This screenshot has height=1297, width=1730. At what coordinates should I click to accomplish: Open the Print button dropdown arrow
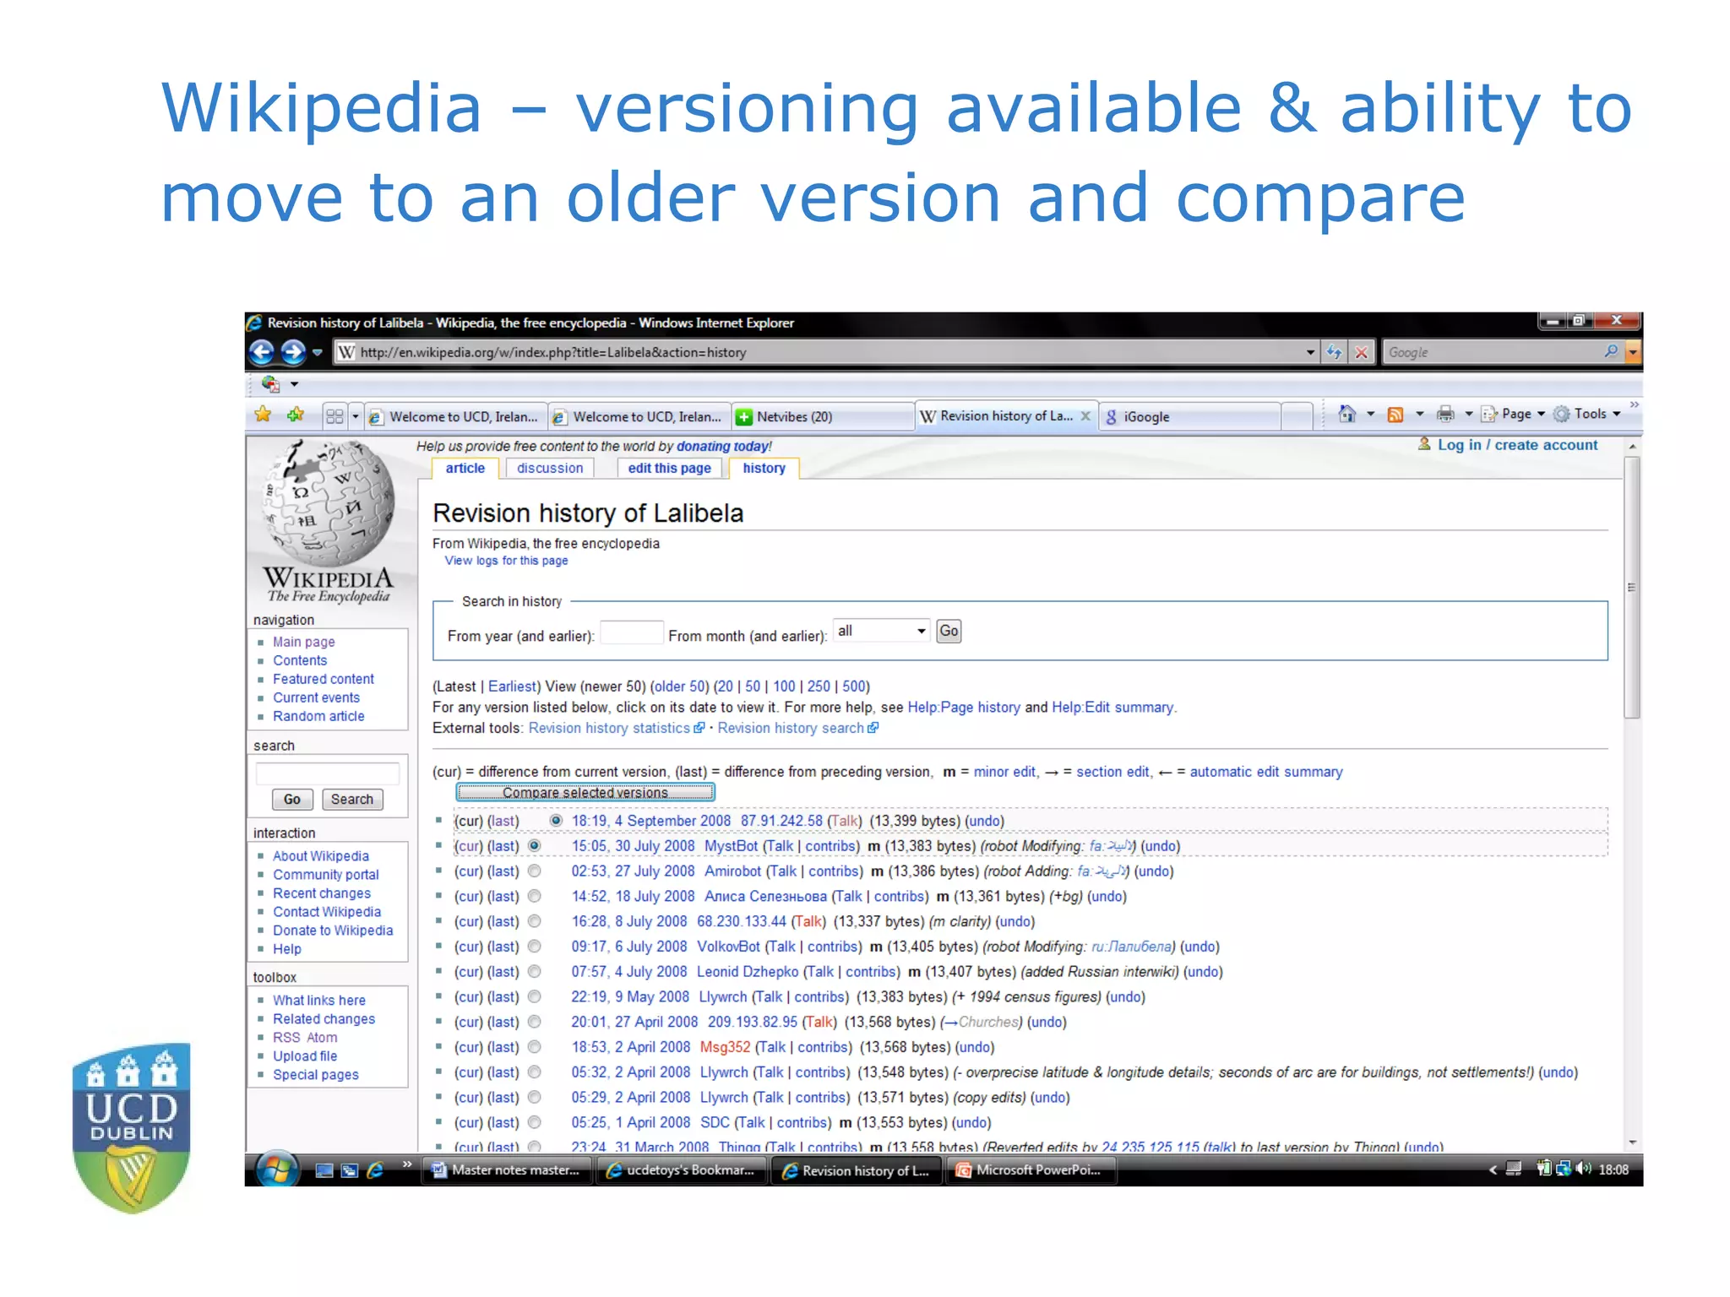click(x=1468, y=414)
